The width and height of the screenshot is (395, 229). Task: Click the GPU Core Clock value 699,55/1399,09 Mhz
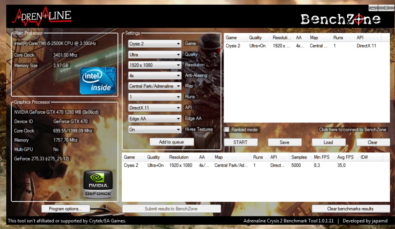(x=73, y=131)
